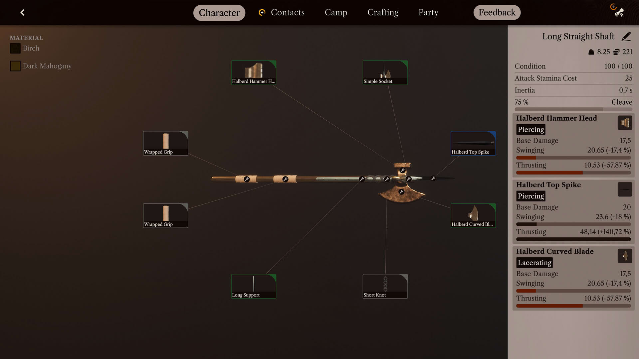Select the Short Knot part card
The image size is (639, 359).
[x=385, y=286]
